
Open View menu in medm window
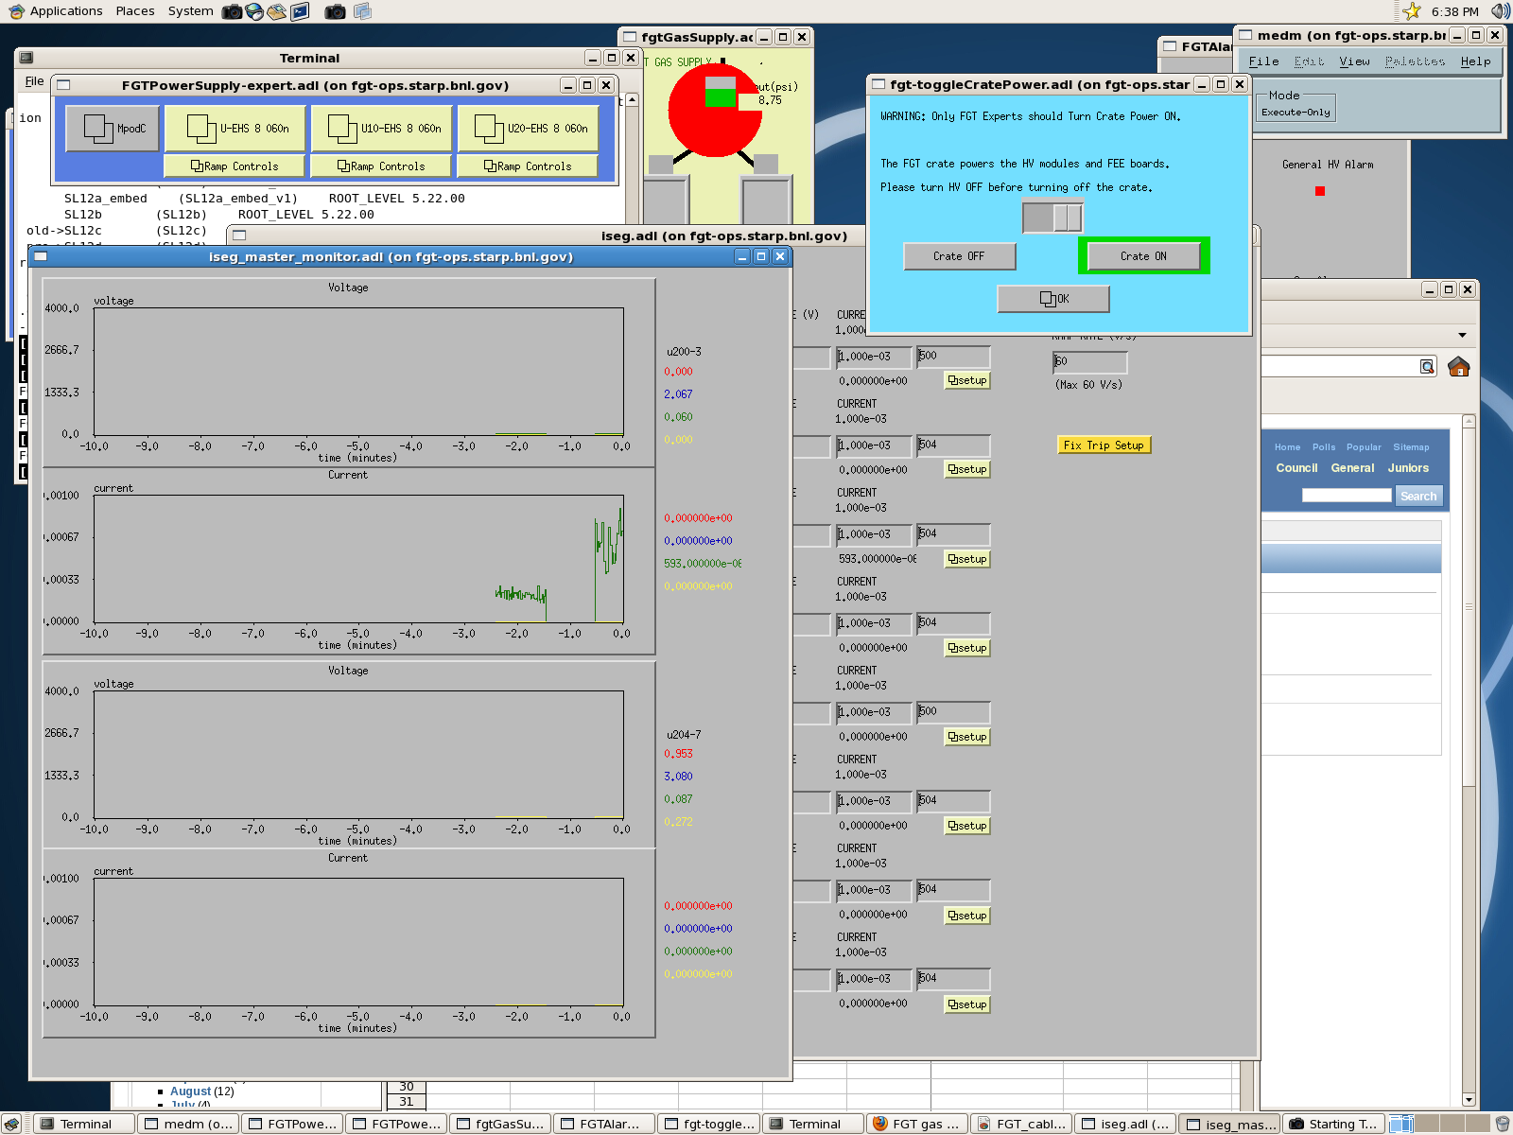(1354, 61)
